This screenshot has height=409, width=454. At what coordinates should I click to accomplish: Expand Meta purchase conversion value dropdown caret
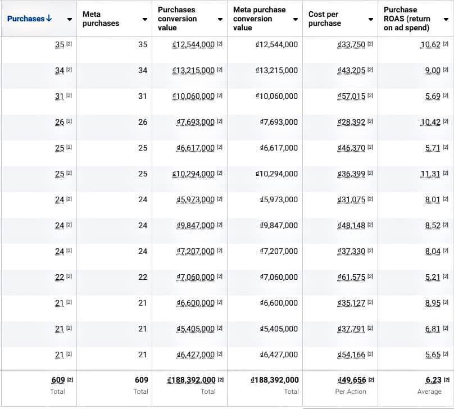[x=296, y=19]
